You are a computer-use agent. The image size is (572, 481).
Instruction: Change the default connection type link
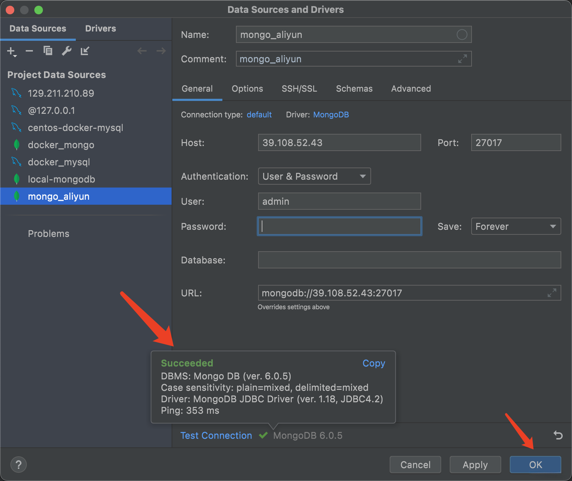point(259,115)
